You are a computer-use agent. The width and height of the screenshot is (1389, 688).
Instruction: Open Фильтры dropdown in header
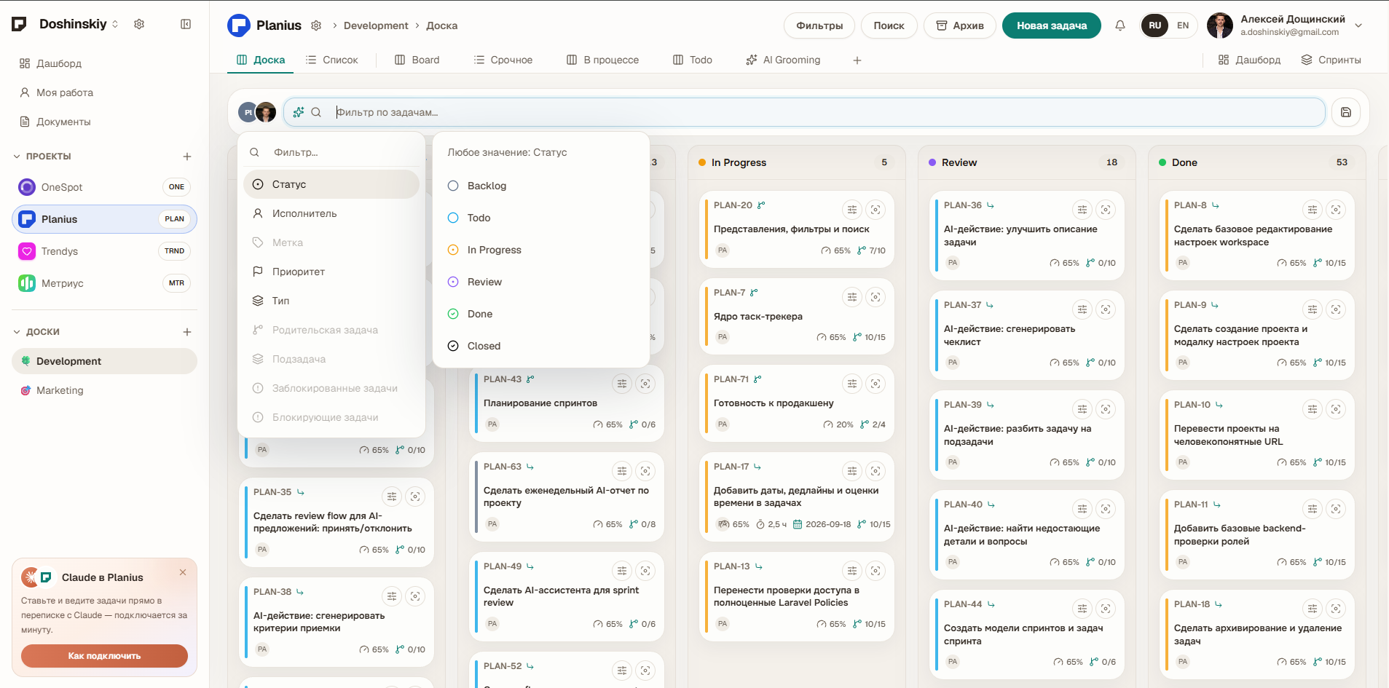click(x=819, y=25)
